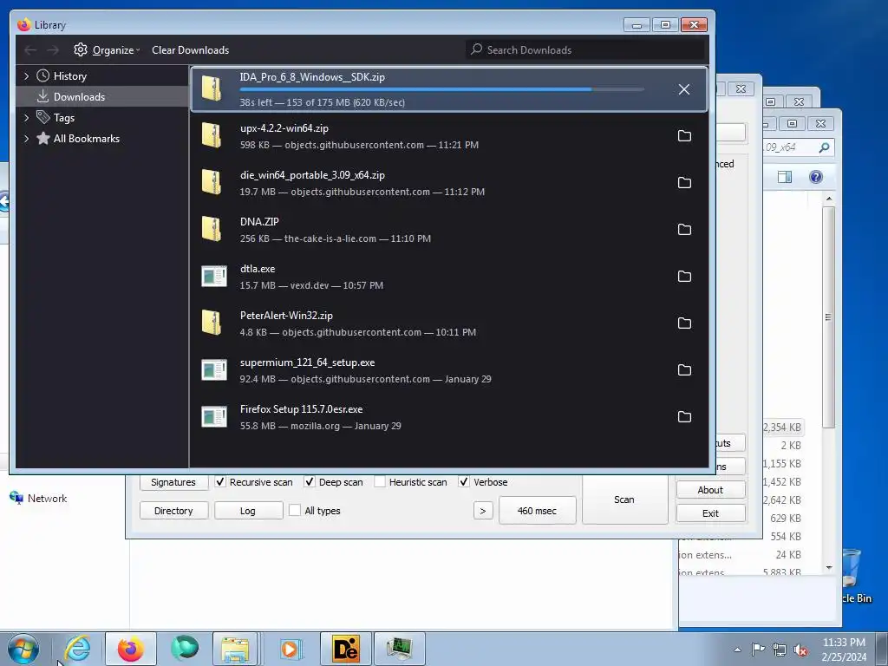Select the die_win64_portable_3.09_x64.zip entry
The height and width of the screenshot is (666, 888).
(448, 183)
